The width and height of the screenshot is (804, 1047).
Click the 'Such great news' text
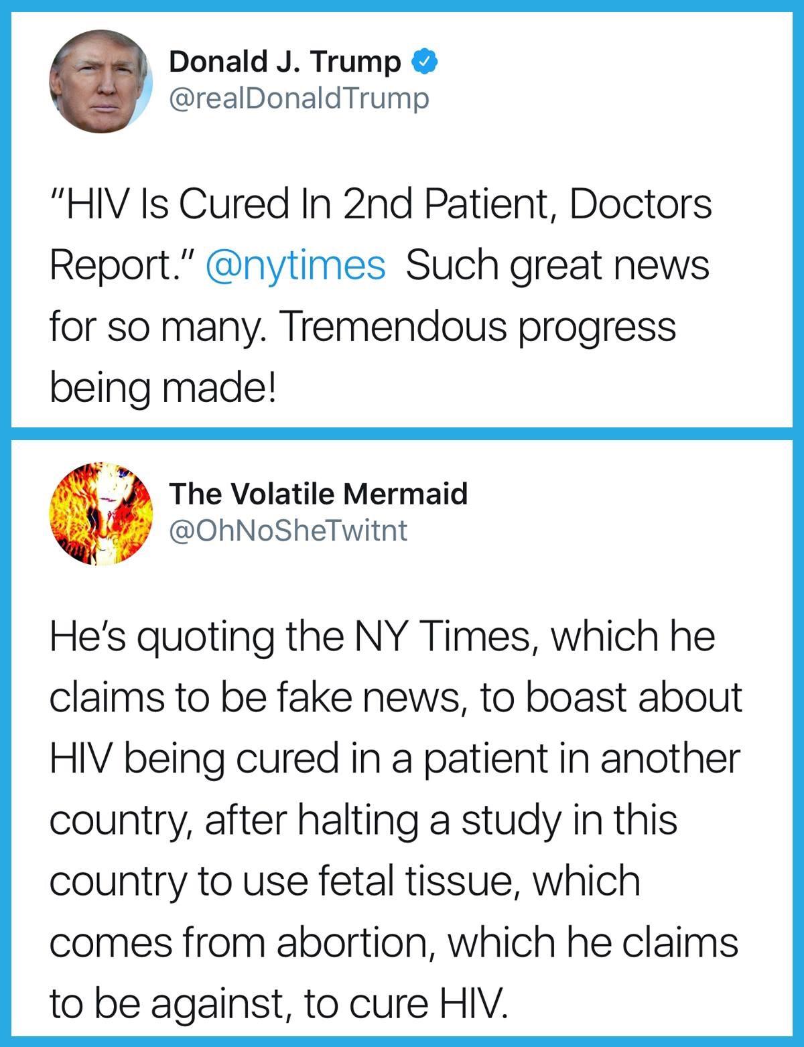[x=557, y=267]
